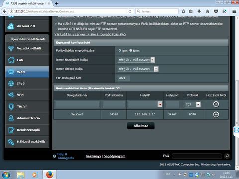This screenshot has width=239, height=179.
Task: Click the FAQ search magnifier icon
Action: point(227,156)
